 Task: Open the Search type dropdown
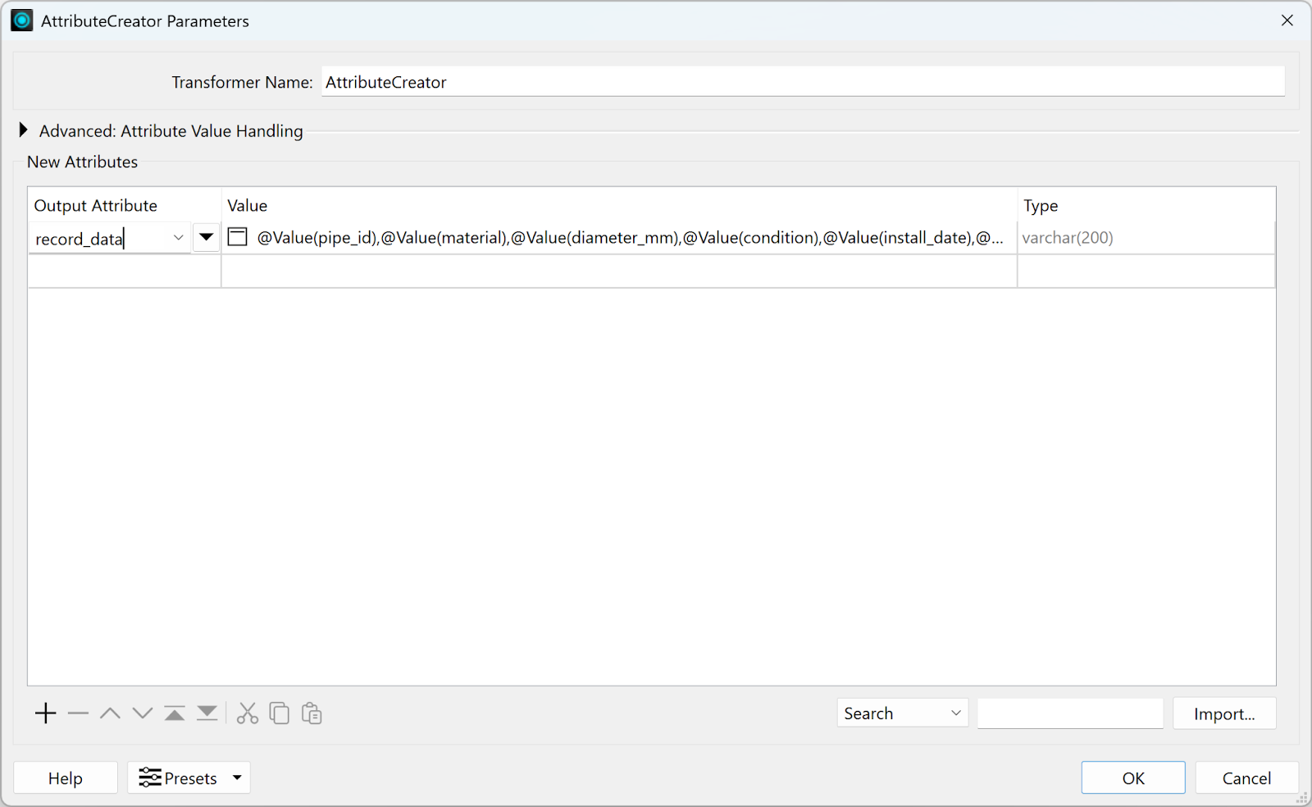(x=901, y=713)
